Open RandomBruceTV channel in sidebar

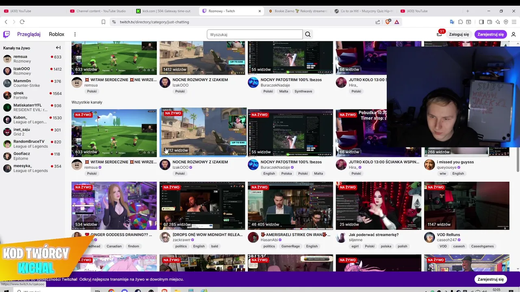(x=32, y=144)
